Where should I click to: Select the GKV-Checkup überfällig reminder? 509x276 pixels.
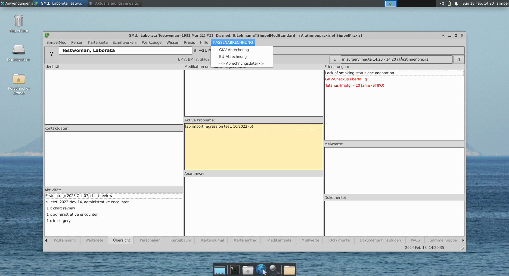point(394,79)
